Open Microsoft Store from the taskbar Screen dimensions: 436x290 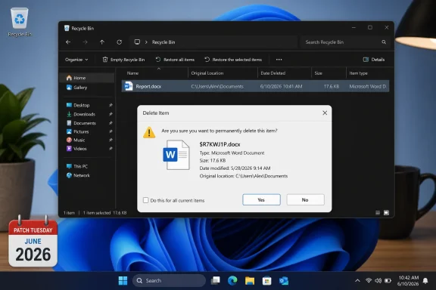click(x=266, y=281)
